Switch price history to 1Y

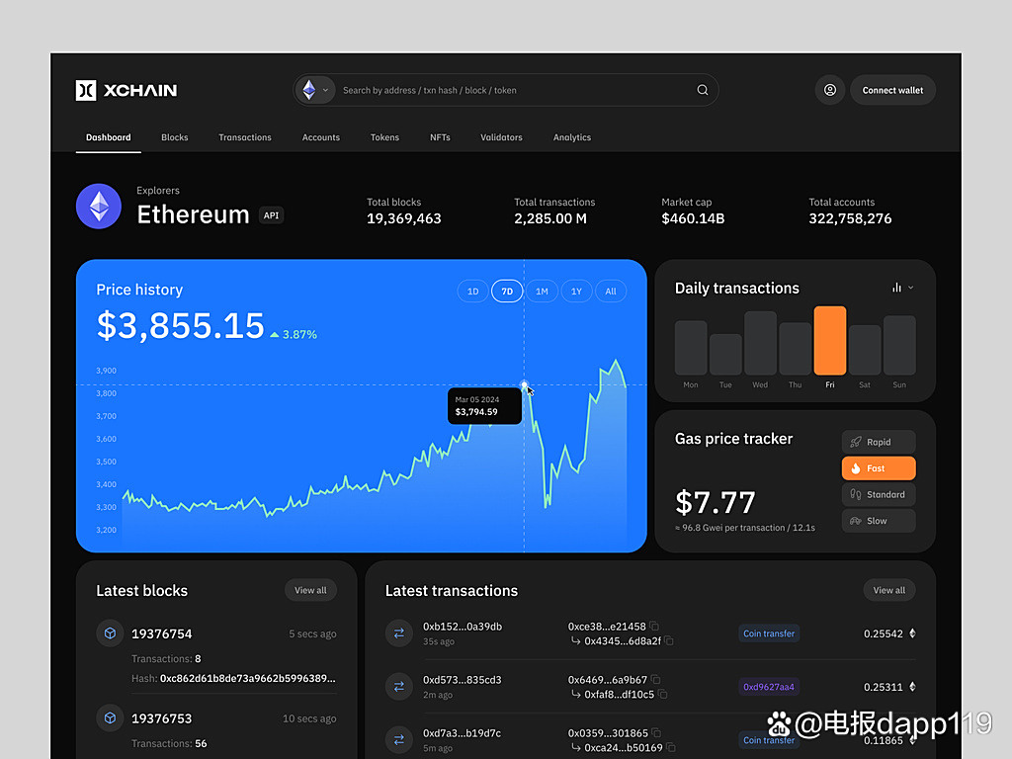click(x=576, y=292)
